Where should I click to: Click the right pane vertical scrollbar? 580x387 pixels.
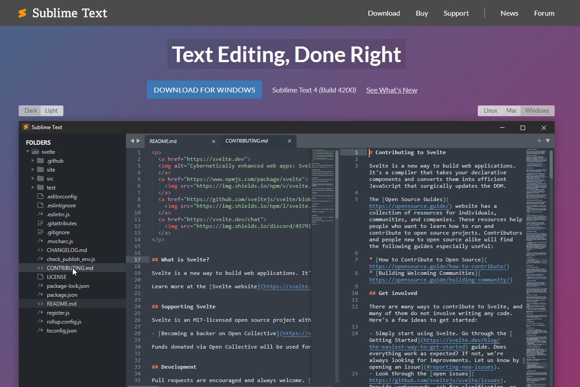(x=551, y=164)
